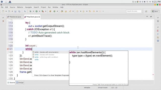Maximize the editor area
This screenshot has height=90, width=161.
[151, 16]
